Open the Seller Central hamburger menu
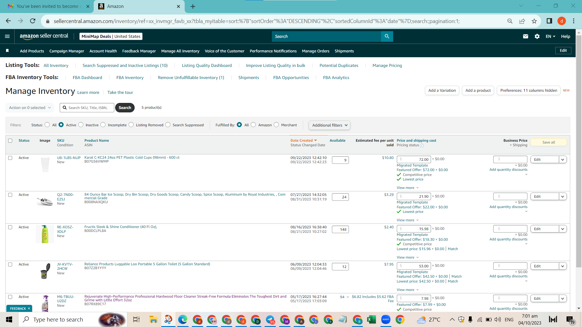Screen dimensions: 582x327 click(7, 36)
